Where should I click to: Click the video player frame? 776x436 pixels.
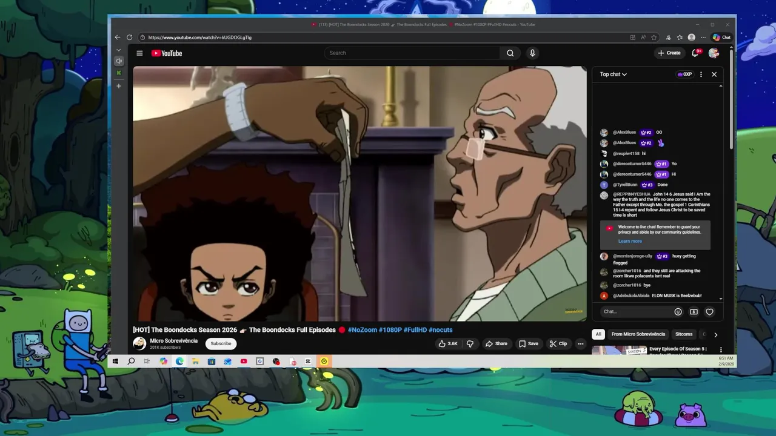[360, 194]
